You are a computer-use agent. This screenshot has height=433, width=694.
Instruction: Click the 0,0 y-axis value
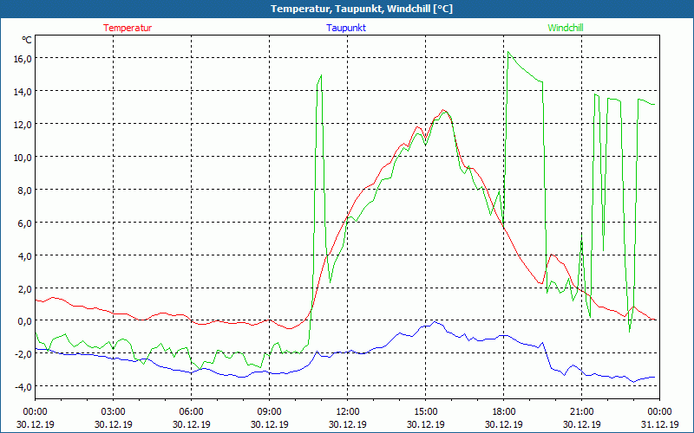coord(24,321)
